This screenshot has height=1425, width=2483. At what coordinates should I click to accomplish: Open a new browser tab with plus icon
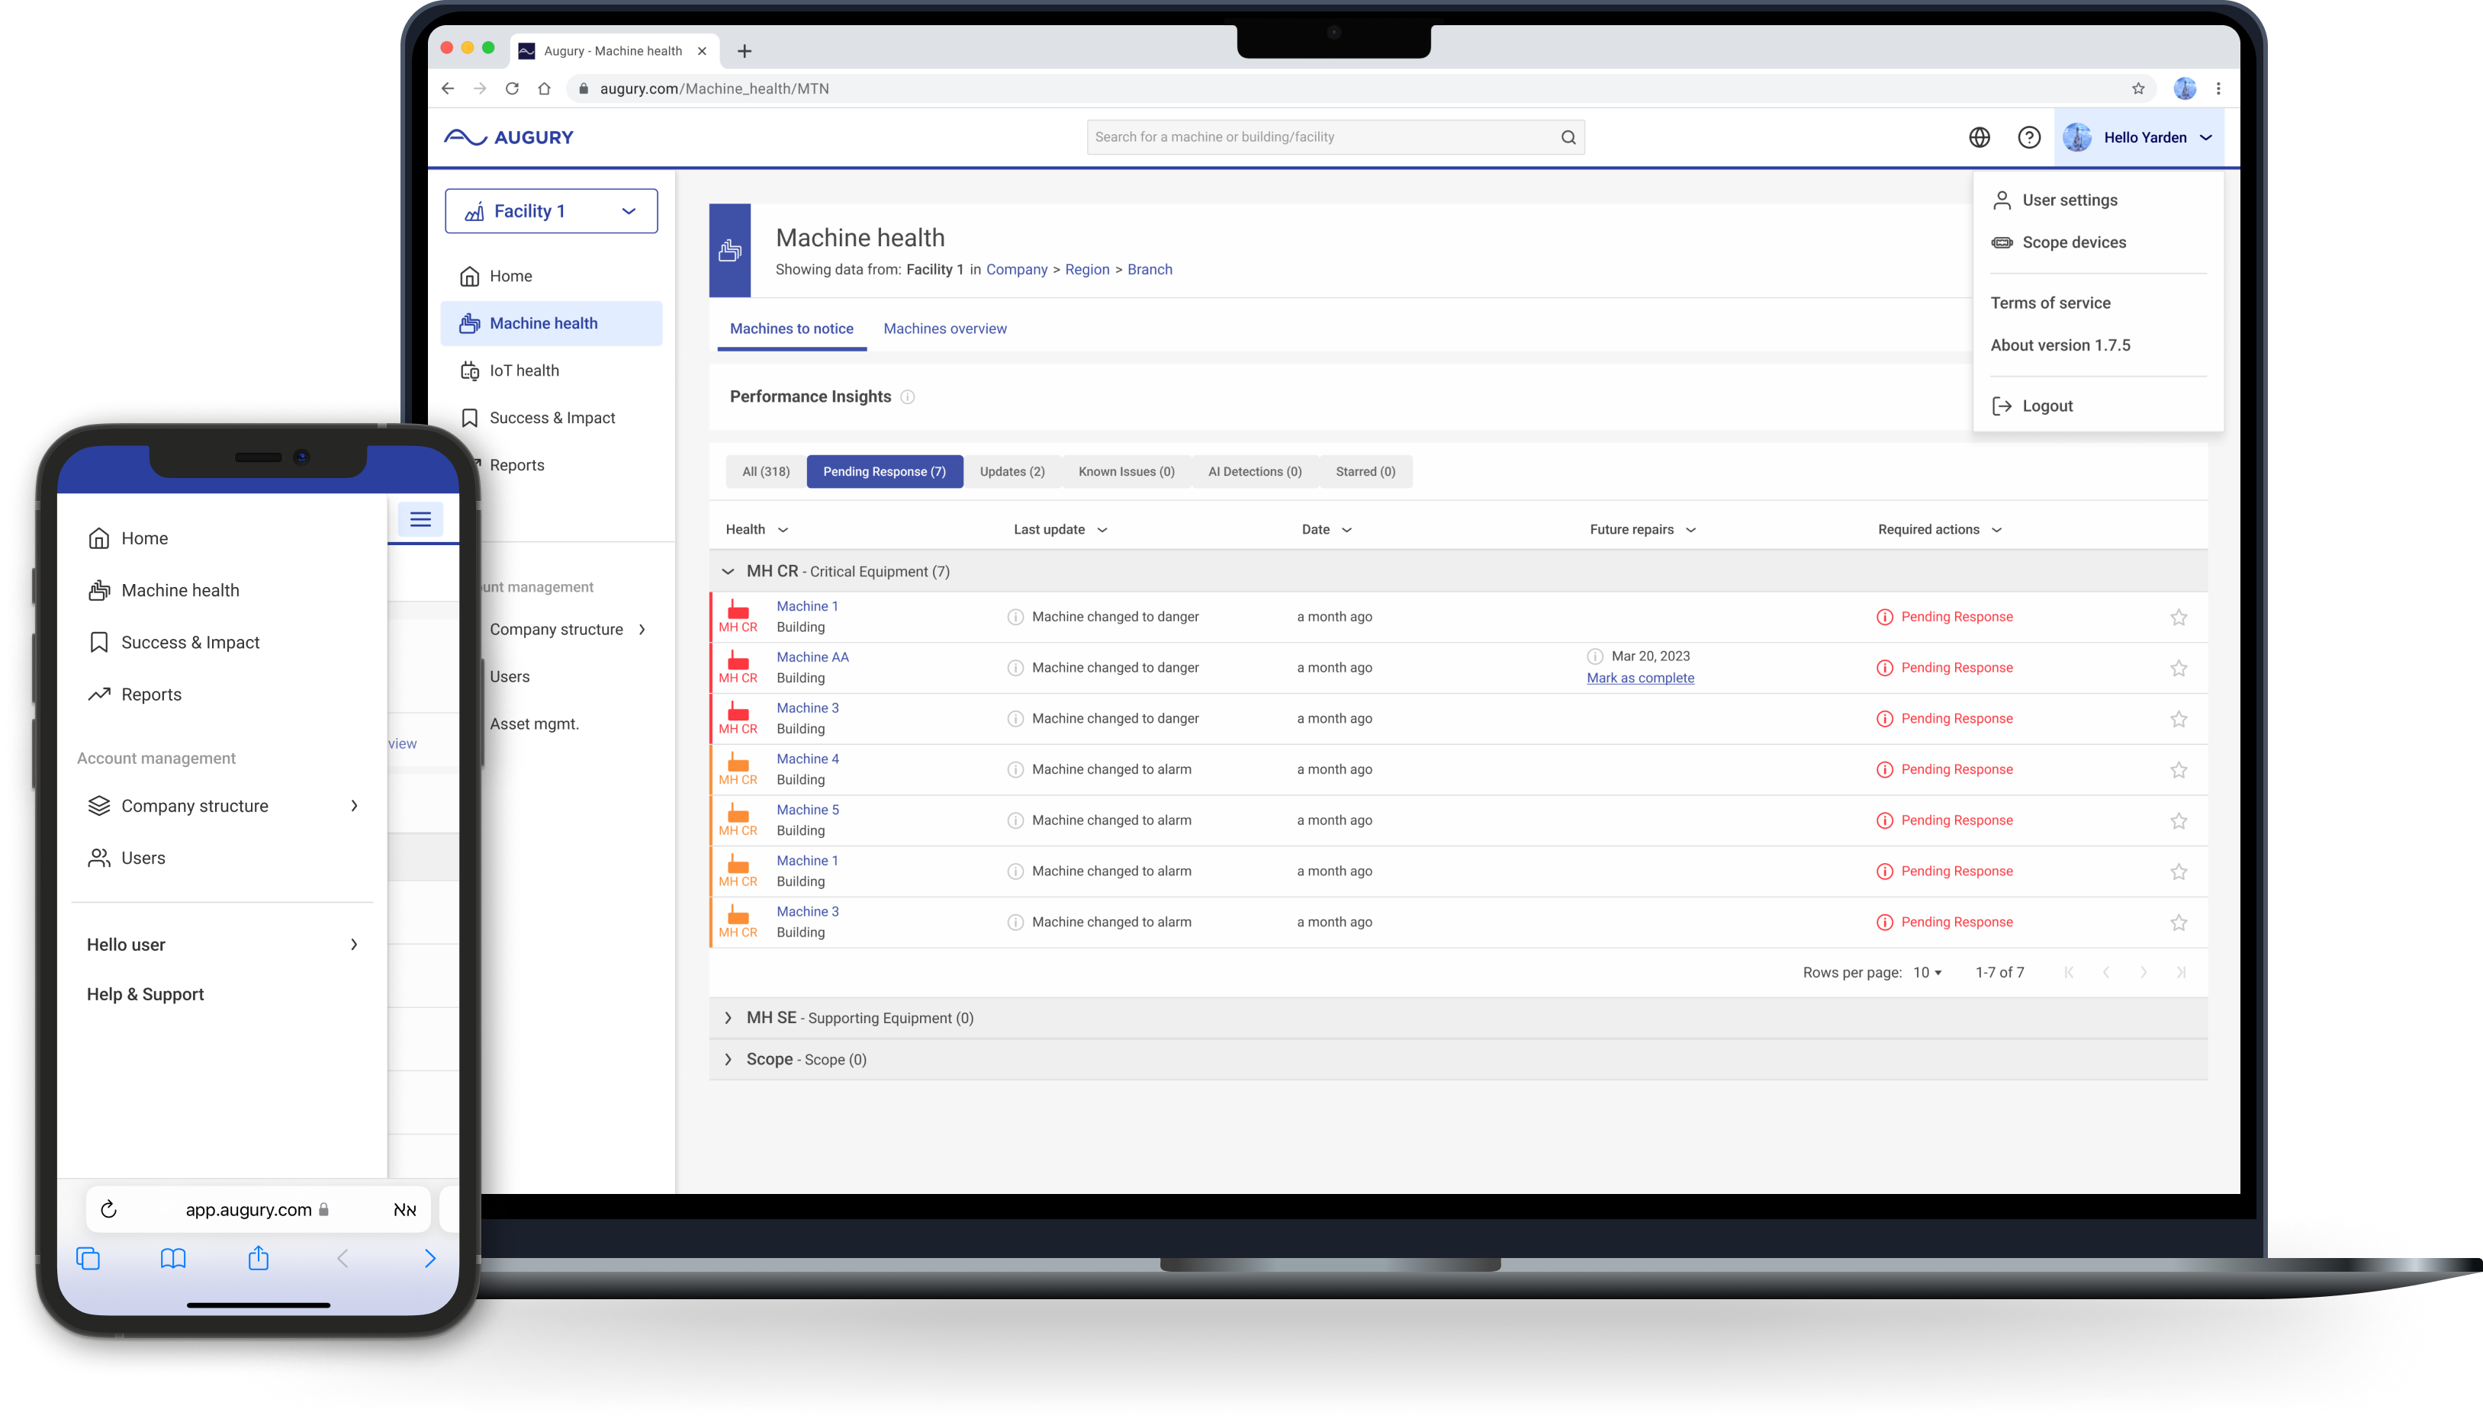(744, 51)
